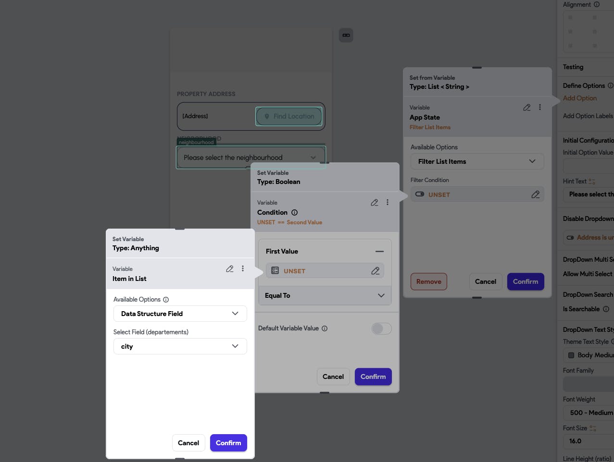Collapse the First Value section
Screen dimensions: 614x462
(x=379, y=251)
